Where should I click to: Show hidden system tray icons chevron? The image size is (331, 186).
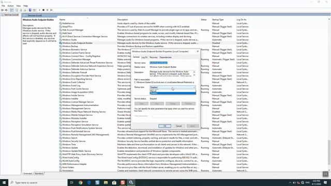pyautogui.click(x=290, y=182)
